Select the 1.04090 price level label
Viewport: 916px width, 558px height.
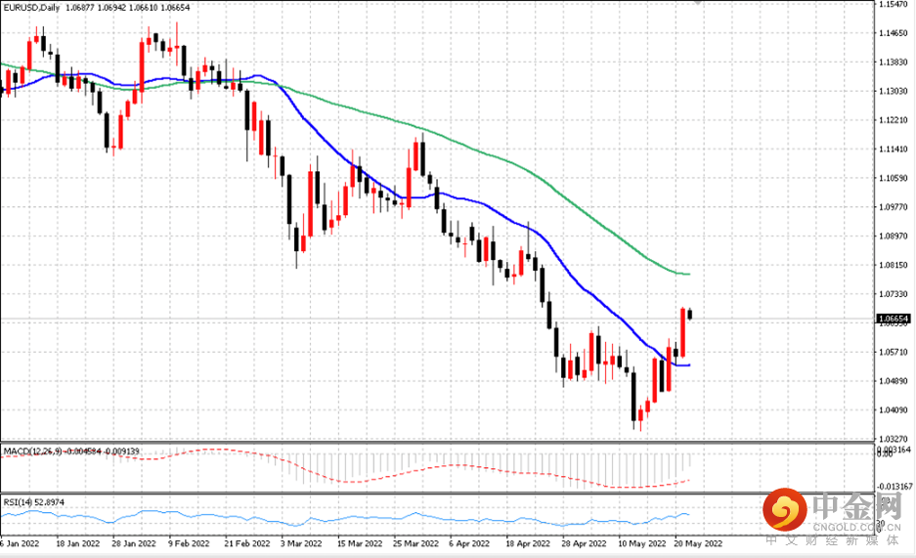[x=894, y=410]
